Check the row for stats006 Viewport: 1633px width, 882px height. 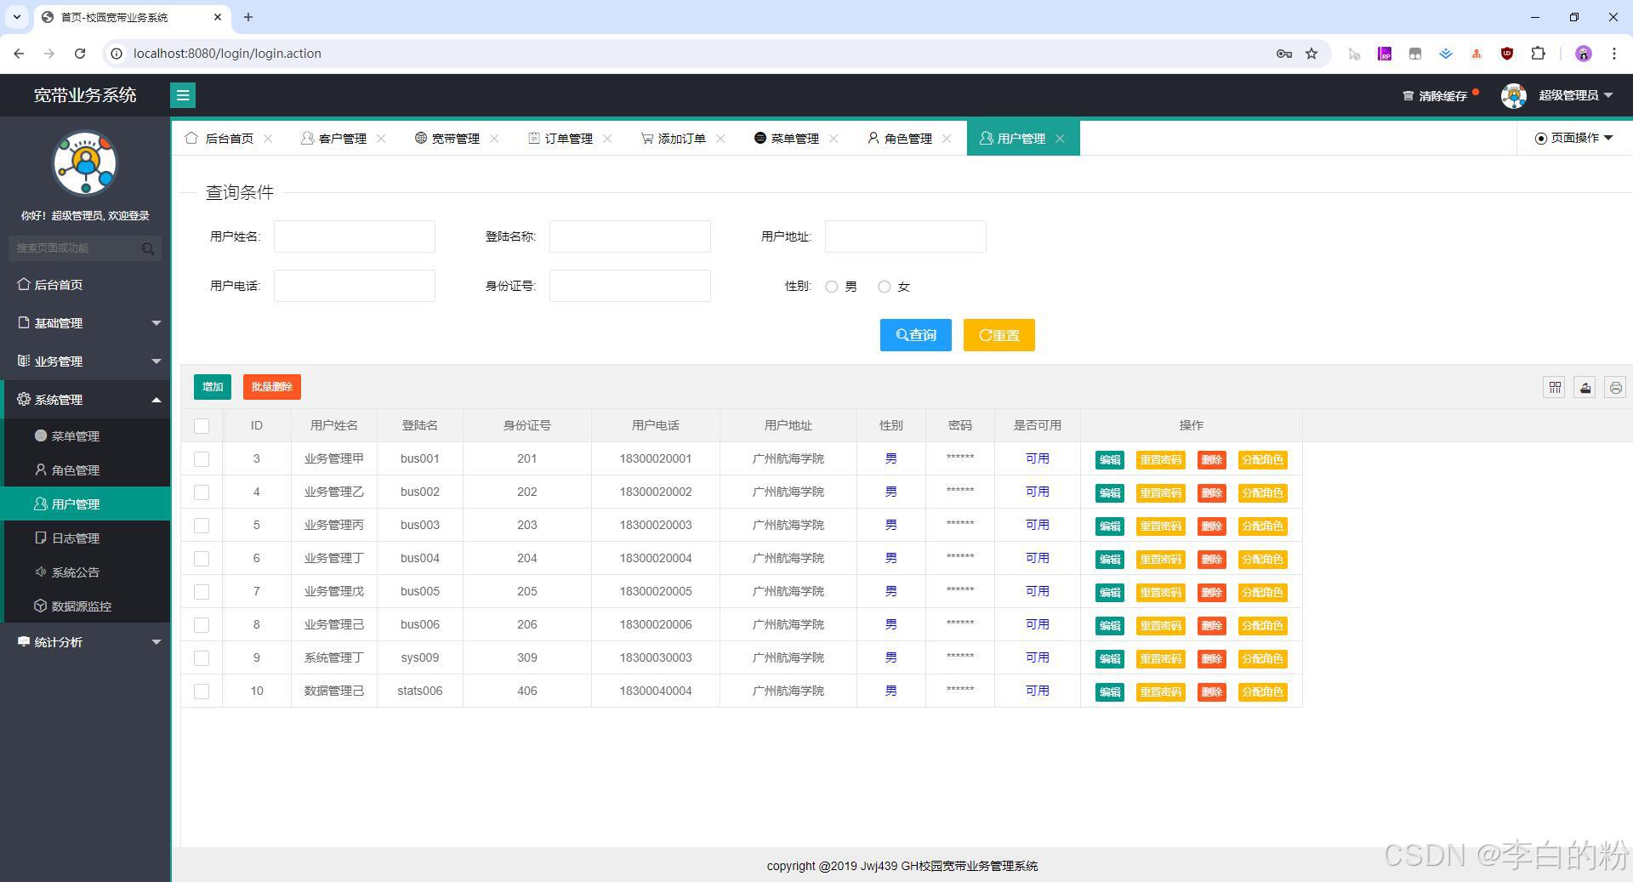[202, 691]
